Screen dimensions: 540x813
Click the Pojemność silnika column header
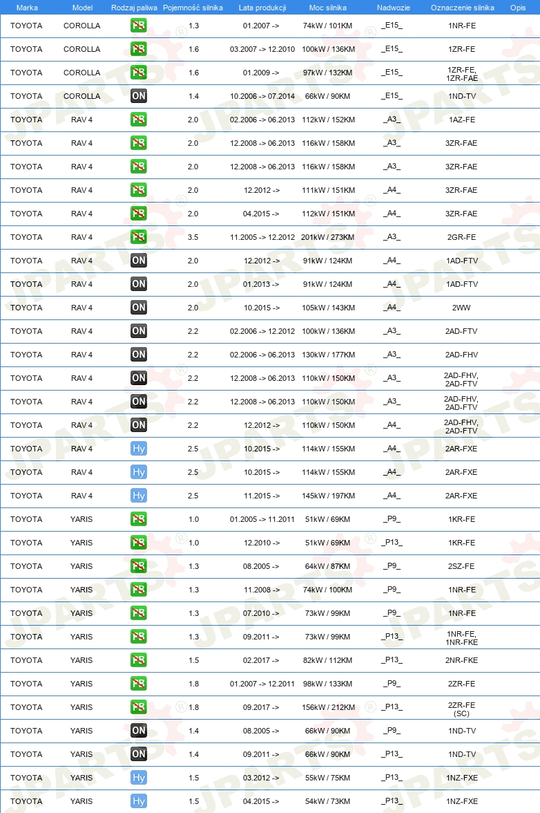click(x=193, y=8)
